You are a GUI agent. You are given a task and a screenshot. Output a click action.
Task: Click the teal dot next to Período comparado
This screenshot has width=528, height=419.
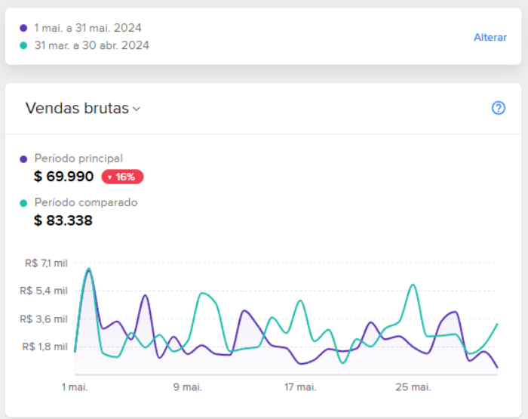pos(23,203)
